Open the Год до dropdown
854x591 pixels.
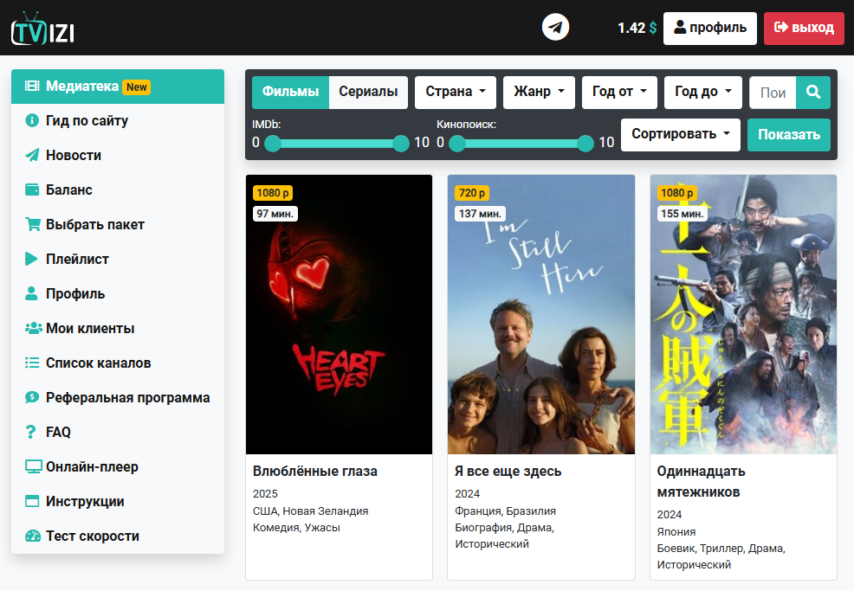[x=703, y=92]
